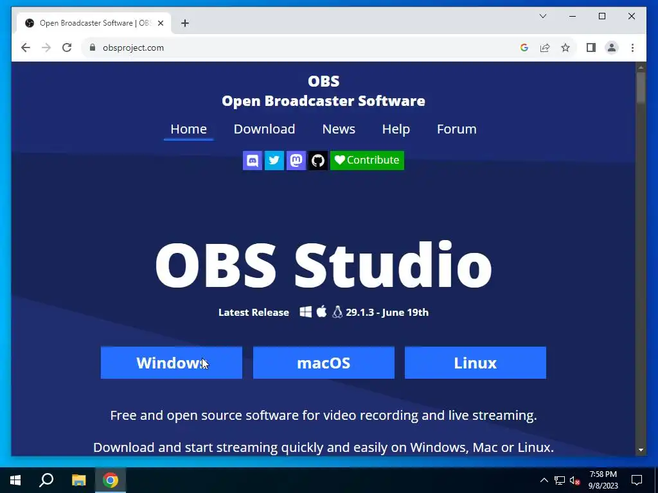Click the Windows download button
The height and width of the screenshot is (493, 658).
[x=171, y=363]
